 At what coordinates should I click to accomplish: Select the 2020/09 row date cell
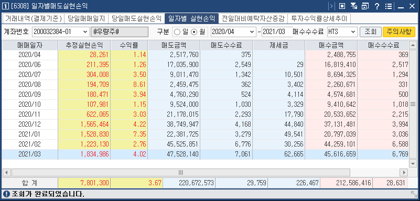pyautogui.click(x=30, y=95)
